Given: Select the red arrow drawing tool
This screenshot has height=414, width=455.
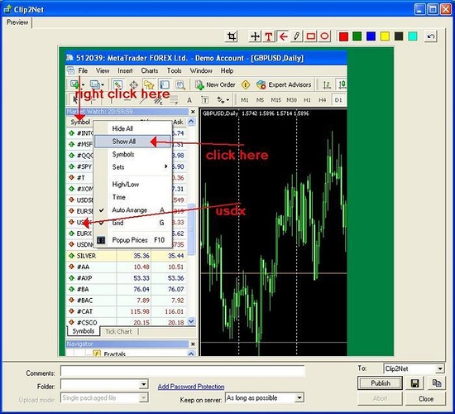Looking at the screenshot, I should pos(283,36).
